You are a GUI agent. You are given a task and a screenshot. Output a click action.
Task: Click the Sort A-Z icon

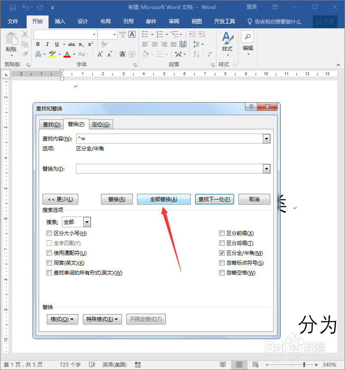[x=196, y=54]
